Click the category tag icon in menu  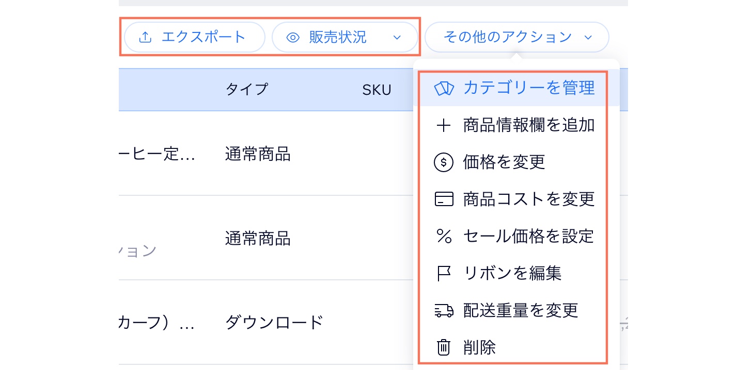click(444, 88)
